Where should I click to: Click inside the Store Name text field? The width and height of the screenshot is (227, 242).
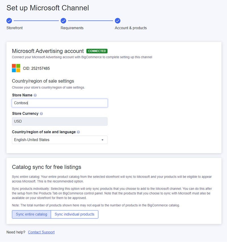click(x=60, y=103)
